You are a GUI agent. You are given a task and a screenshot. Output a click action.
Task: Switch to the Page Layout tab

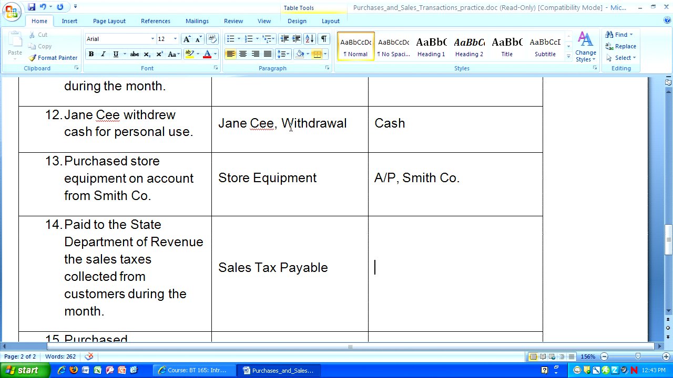click(x=109, y=21)
